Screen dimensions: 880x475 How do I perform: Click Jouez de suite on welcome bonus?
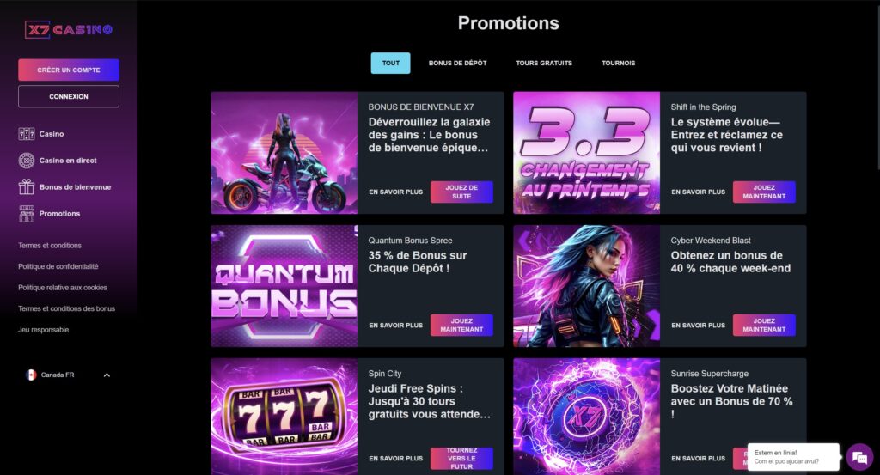[x=461, y=192]
